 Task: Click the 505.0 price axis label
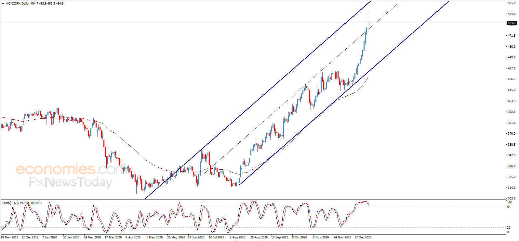point(512,3)
